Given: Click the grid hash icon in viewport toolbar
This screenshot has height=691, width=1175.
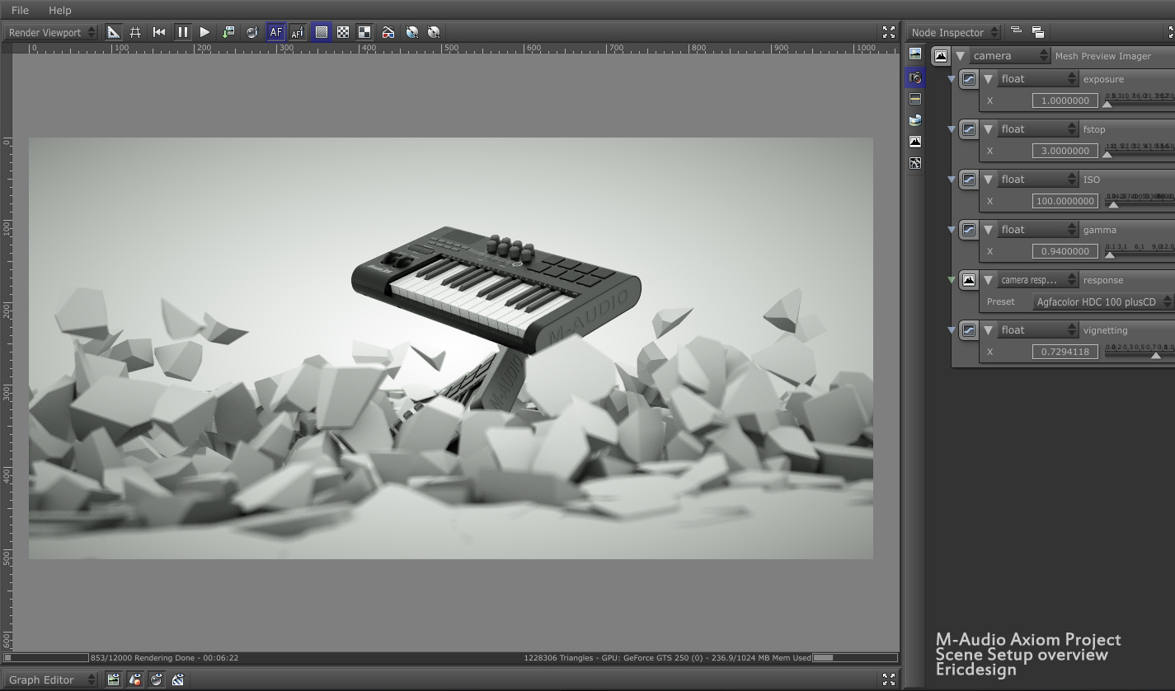Looking at the screenshot, I should coord(135,32).
